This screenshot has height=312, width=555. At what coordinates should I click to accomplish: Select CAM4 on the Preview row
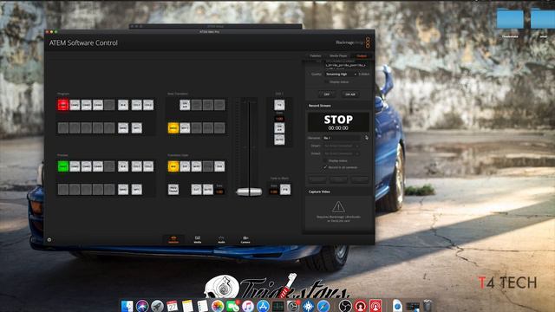[98, 166]
